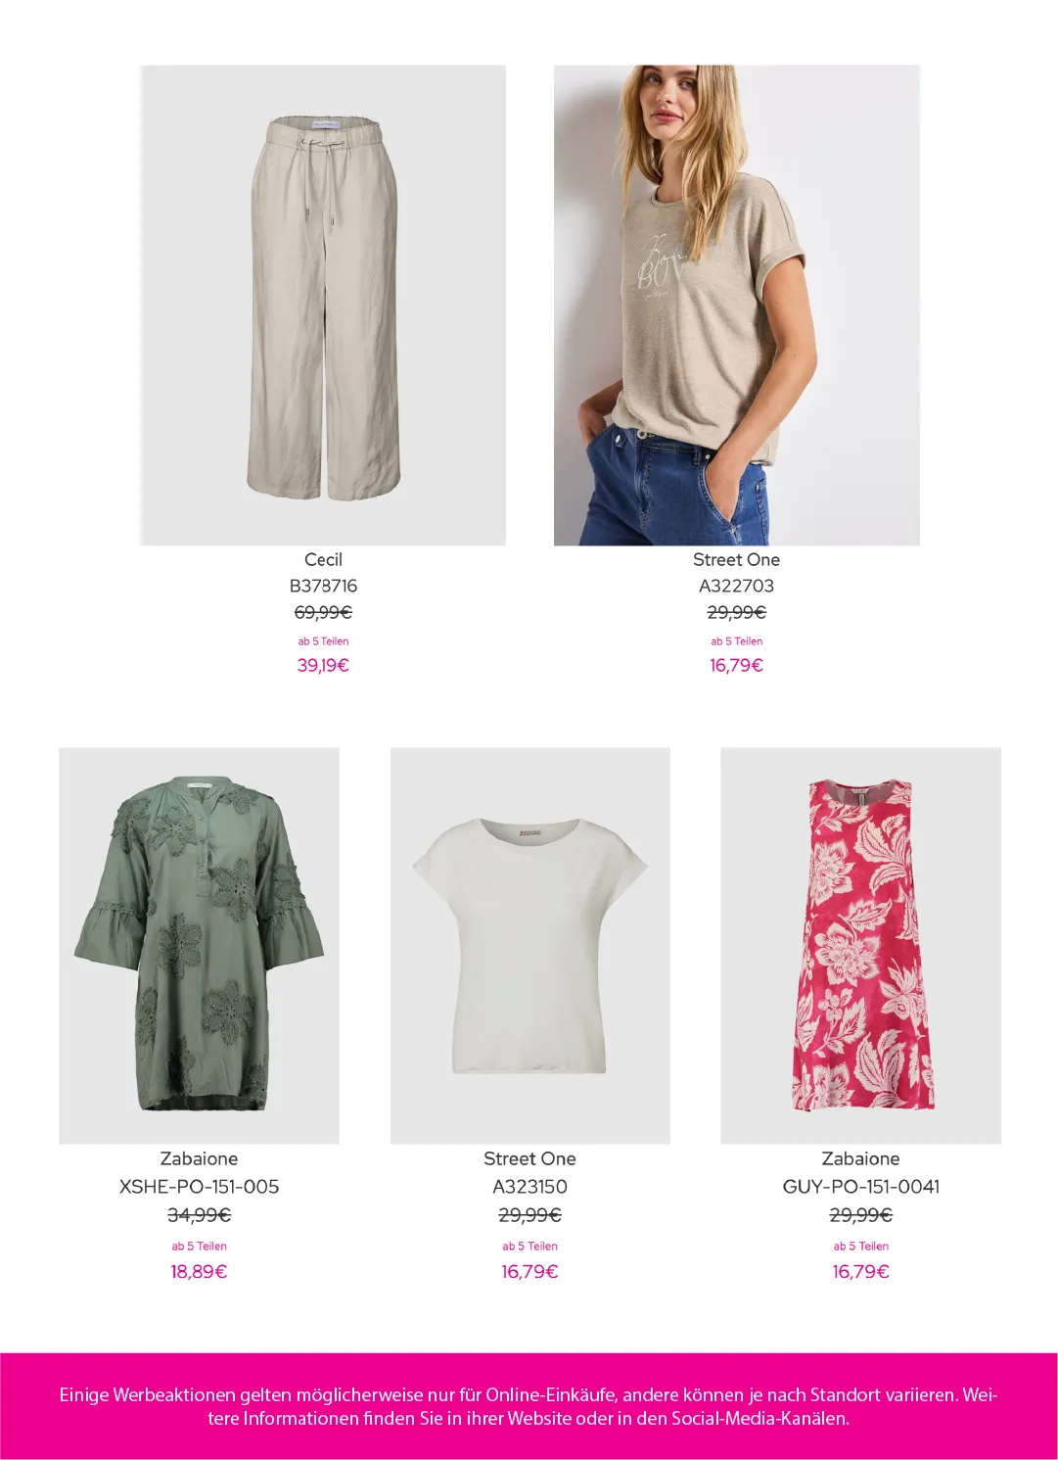Click the Zabaione label under floral dress
The width and height of the screenshot is (1058, 1460).
860,1158
